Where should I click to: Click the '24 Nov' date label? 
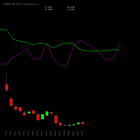coord(46,133)
